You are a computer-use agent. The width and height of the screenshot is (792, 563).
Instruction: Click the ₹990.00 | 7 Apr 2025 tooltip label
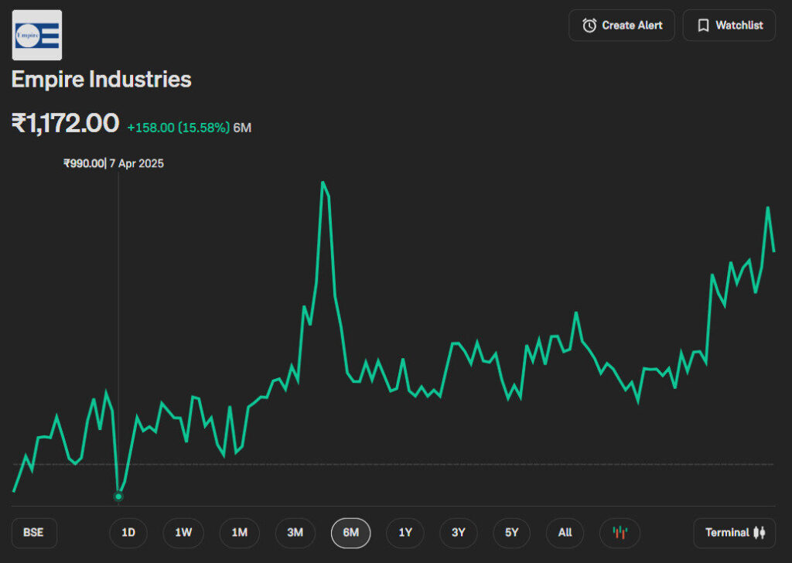point(114,163)
